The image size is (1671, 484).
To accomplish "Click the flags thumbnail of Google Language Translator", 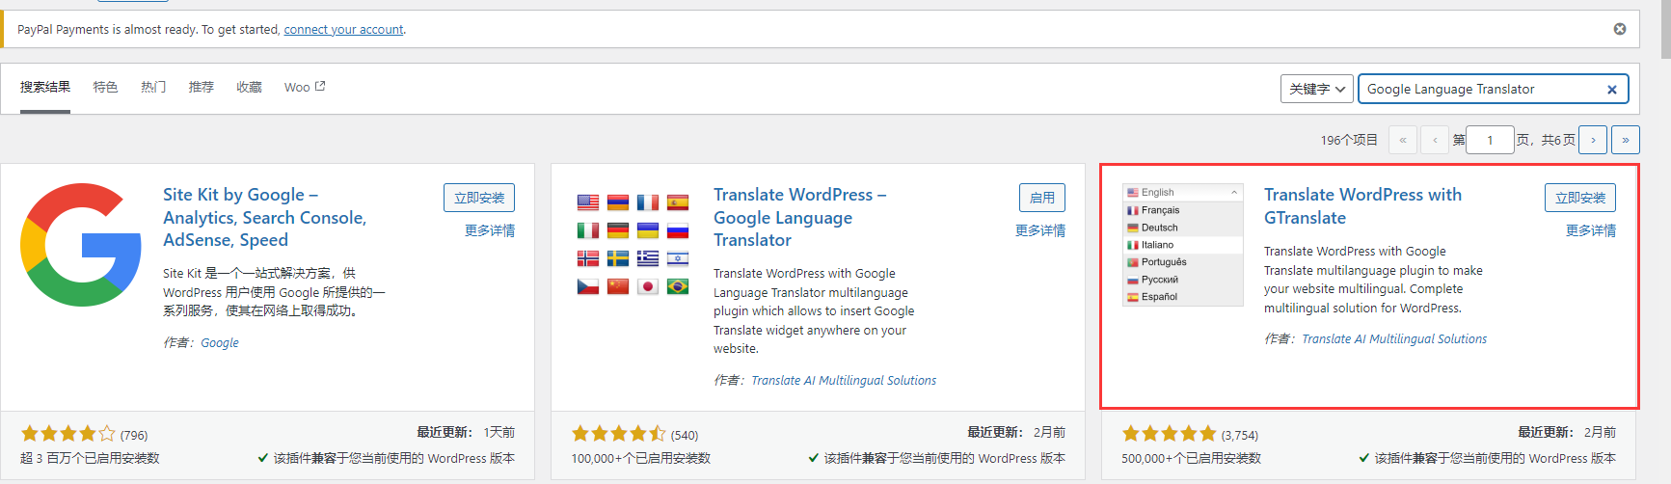I will coord(632,245).
